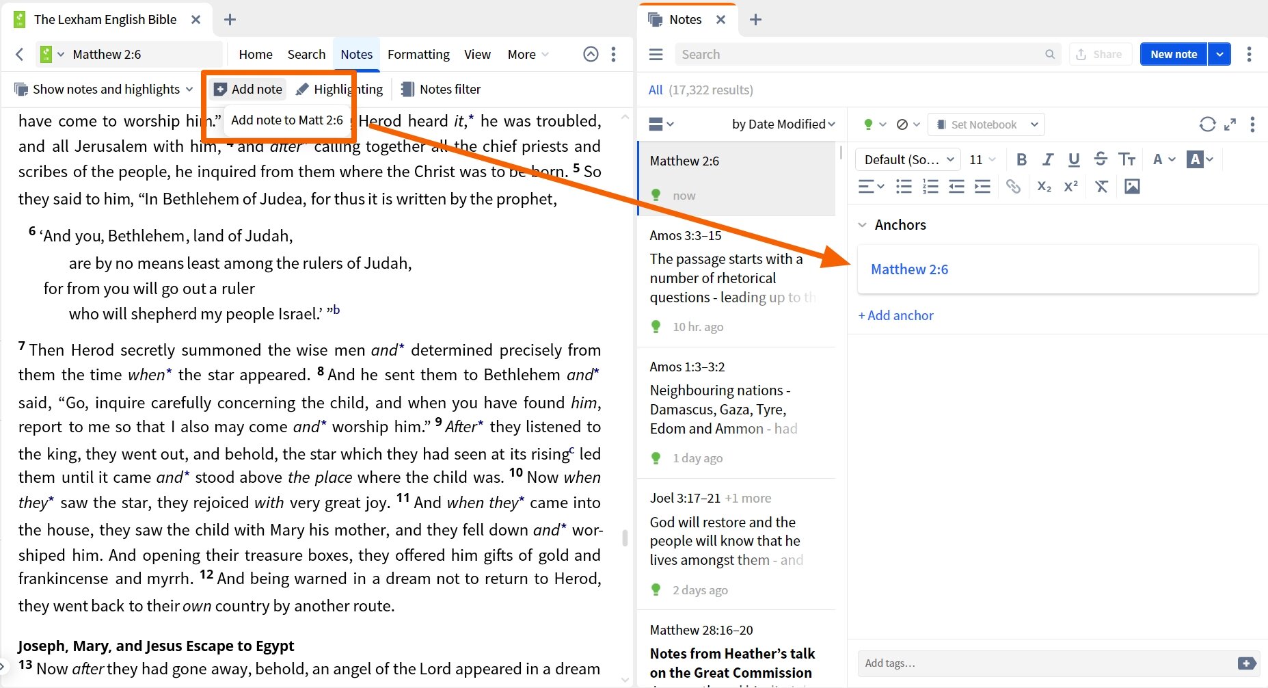Toggle bulleted list
Viewport: 1268px width, 688px height.
pos(904,186)
